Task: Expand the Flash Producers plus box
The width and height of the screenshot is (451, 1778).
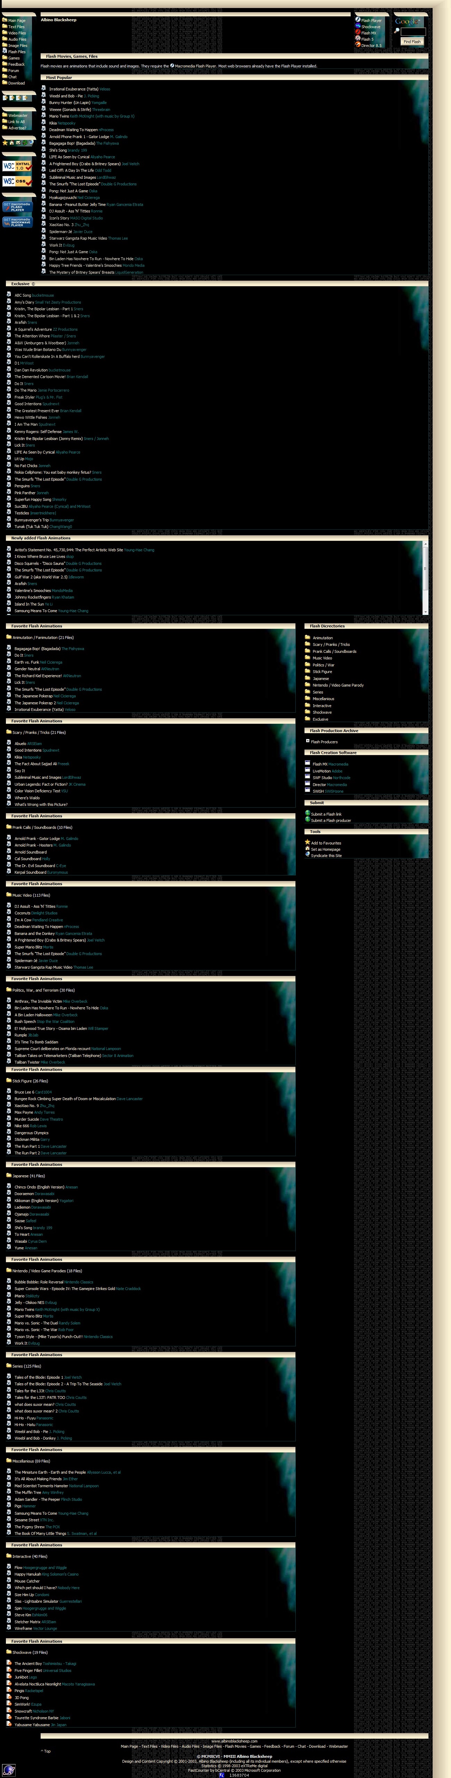Action: (307, 740)
